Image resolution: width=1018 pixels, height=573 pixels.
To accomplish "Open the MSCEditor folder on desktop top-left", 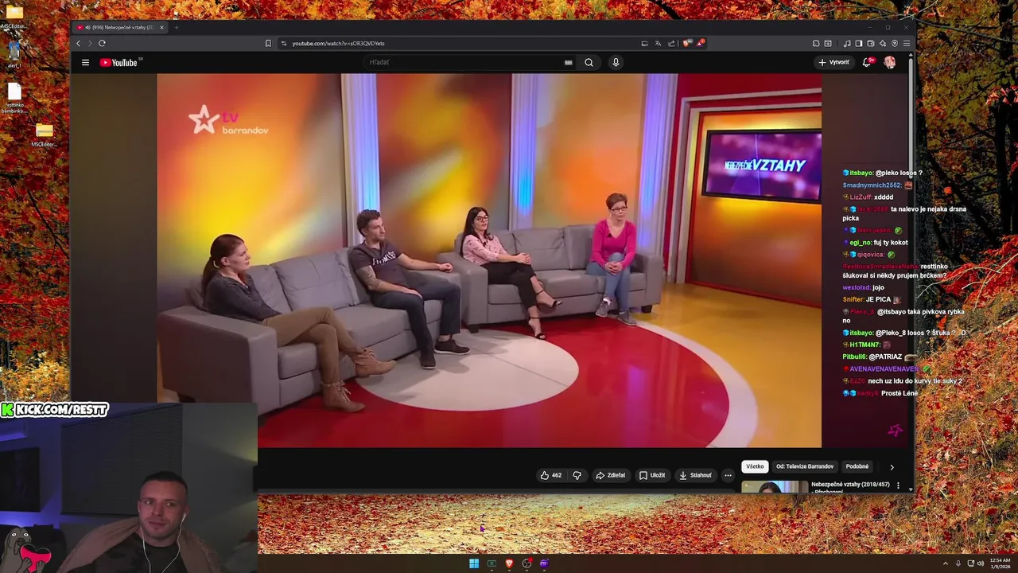I will click(14, 16).
